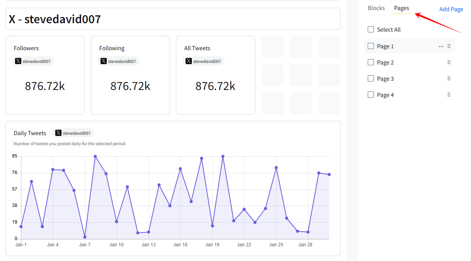Click the drag handle icon for Page 1

point(449,46)
